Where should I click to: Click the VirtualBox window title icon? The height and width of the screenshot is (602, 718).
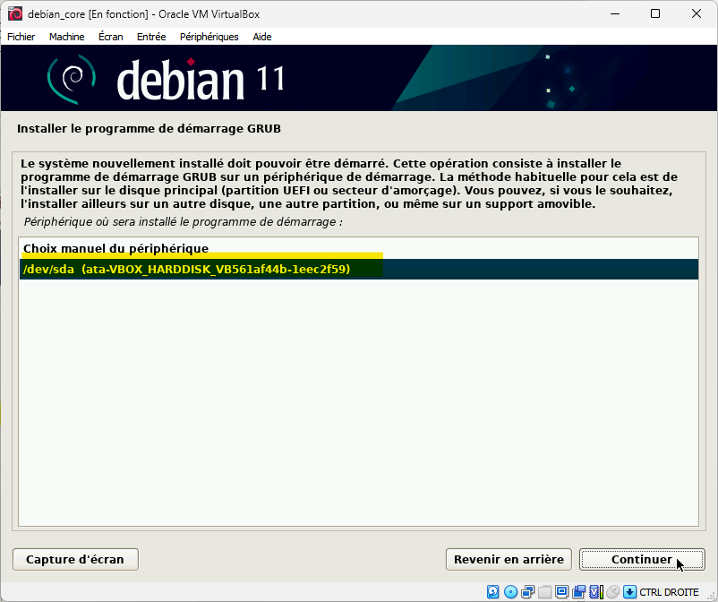[14, 13]
